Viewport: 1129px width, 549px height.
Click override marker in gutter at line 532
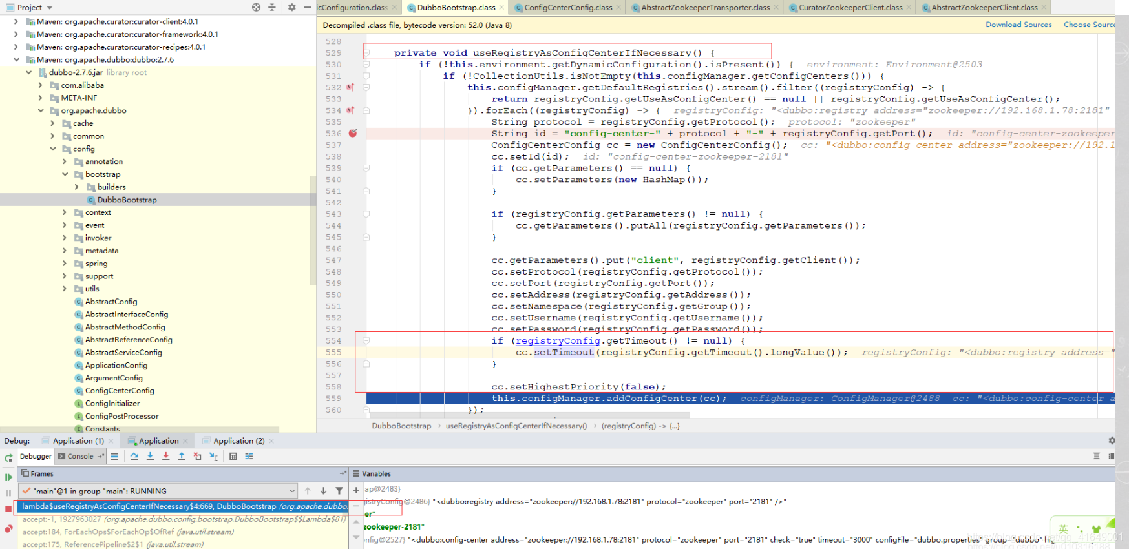tap(350, 87)
